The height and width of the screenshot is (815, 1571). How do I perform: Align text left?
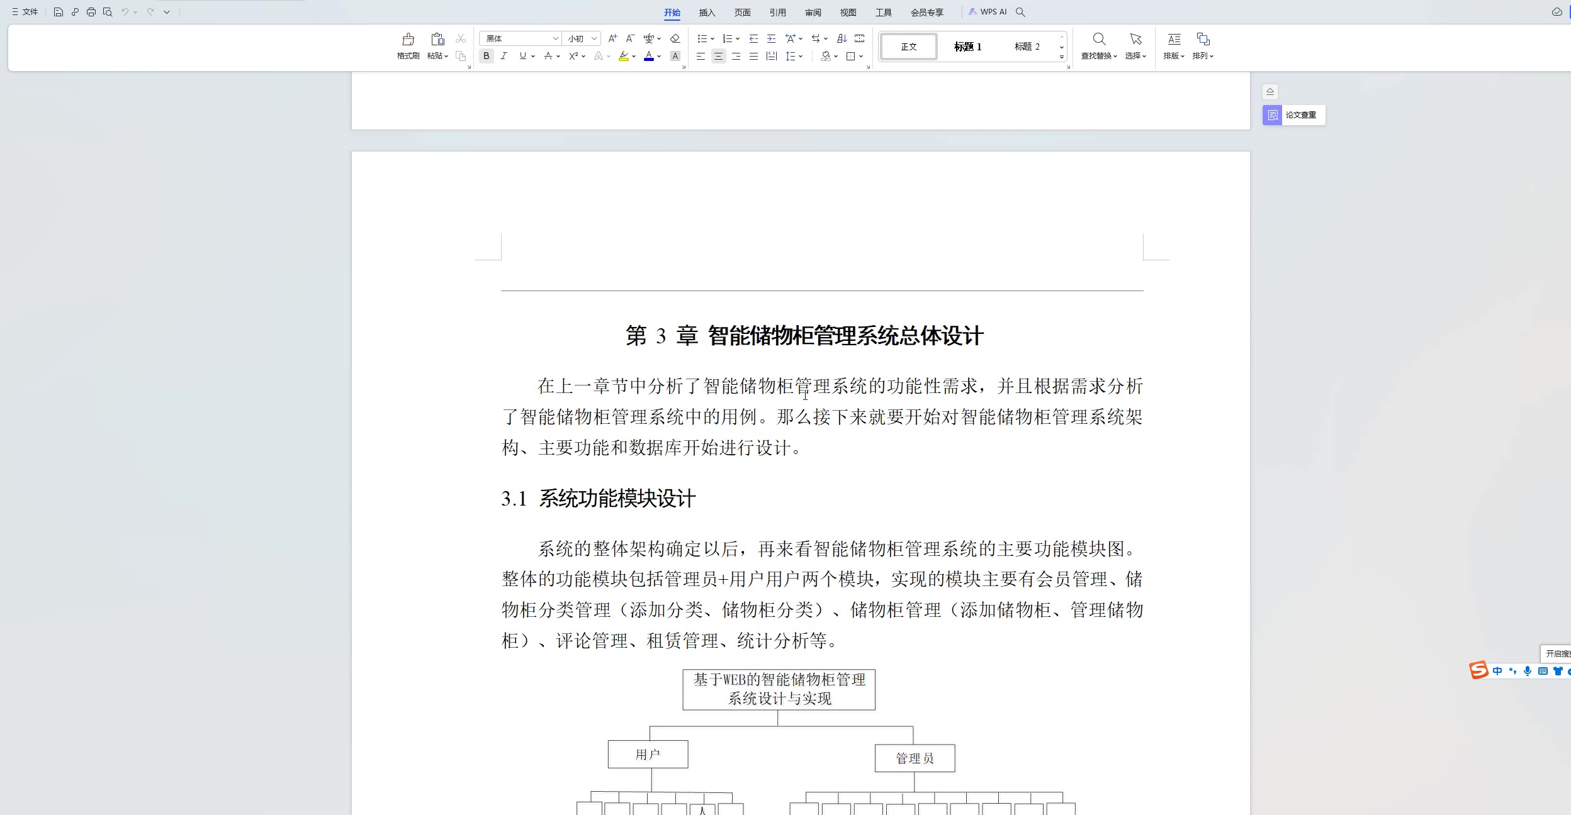coord(701,56)
